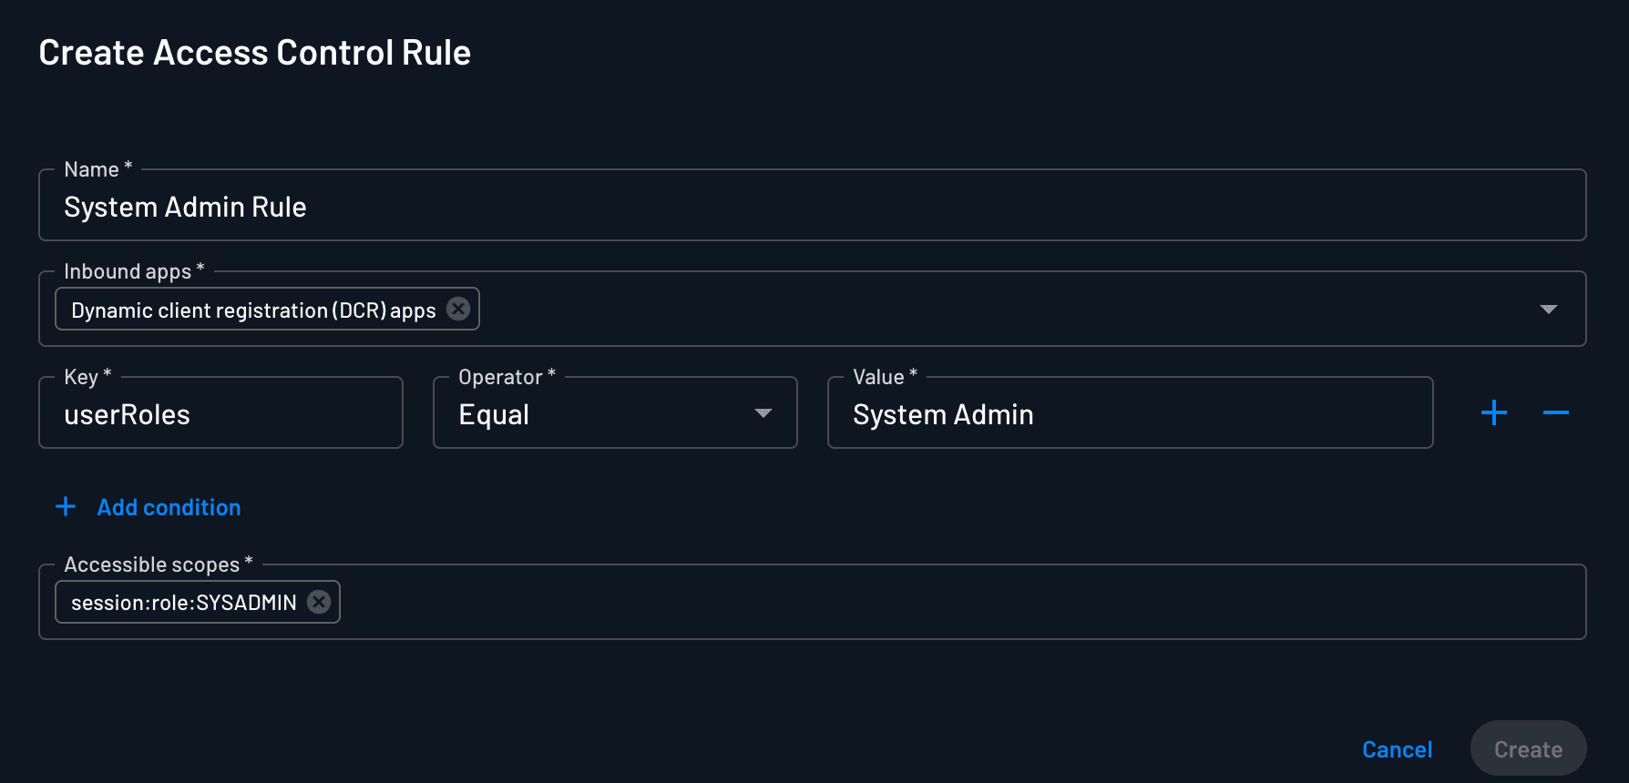Click the plus icon to add another condition row
Screen dimensions: 1629x783
coord(1493,412)
